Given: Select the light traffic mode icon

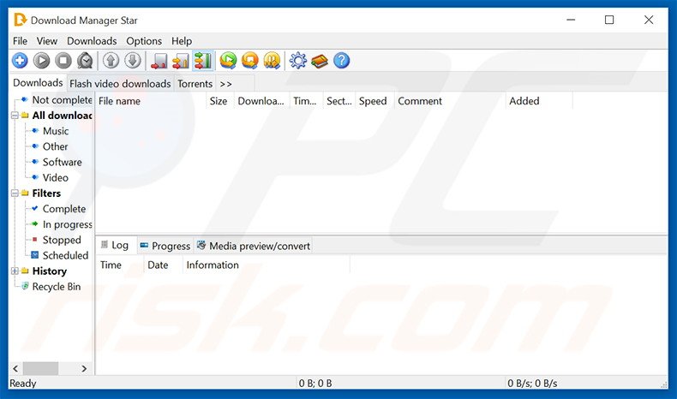Looking at the screenshot, I should pos(159,61).
